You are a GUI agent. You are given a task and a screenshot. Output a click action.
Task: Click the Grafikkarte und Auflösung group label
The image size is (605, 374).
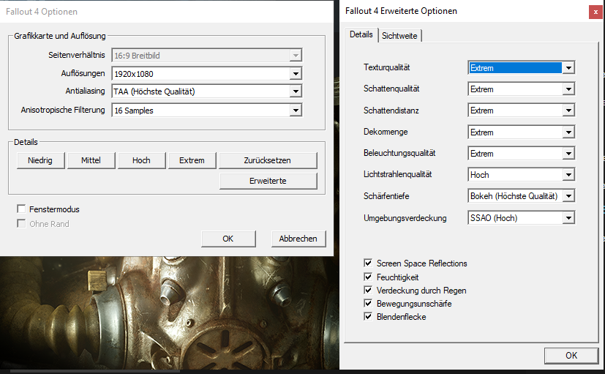point(60,36)
